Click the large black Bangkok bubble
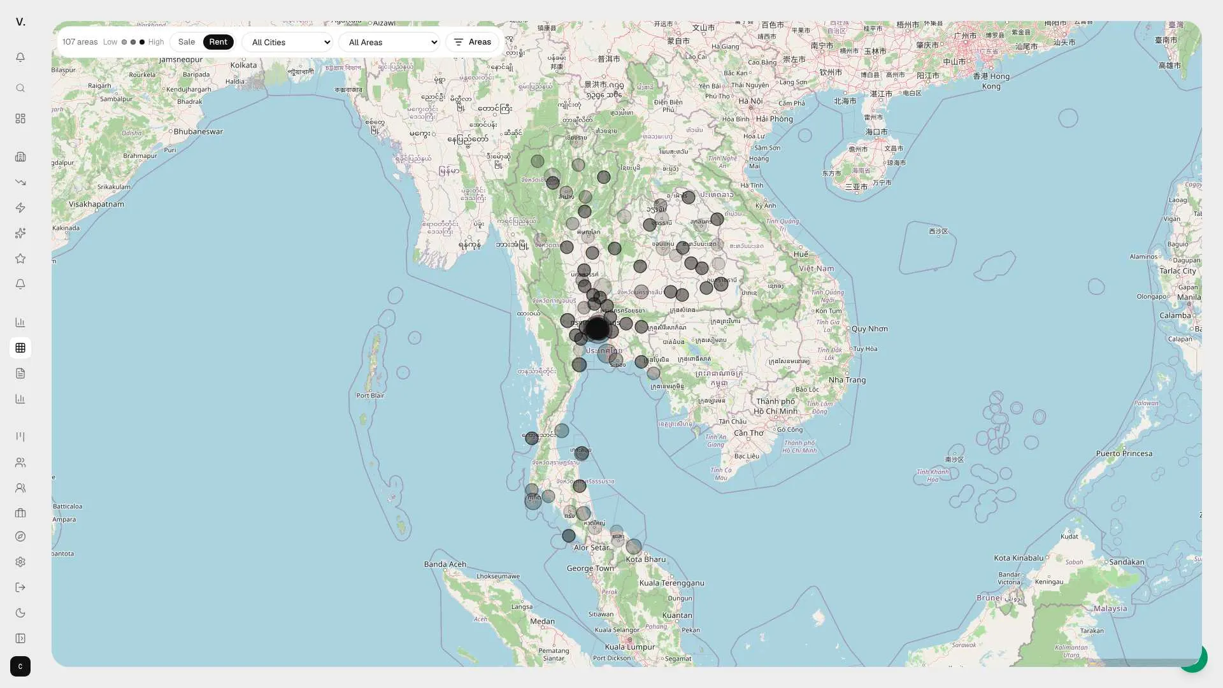 (597, 329)
